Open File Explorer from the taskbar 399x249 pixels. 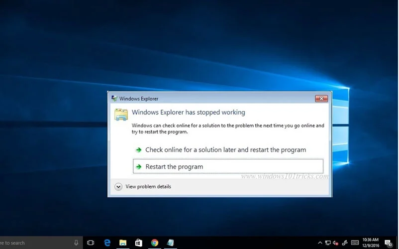(x=122, y=243)
